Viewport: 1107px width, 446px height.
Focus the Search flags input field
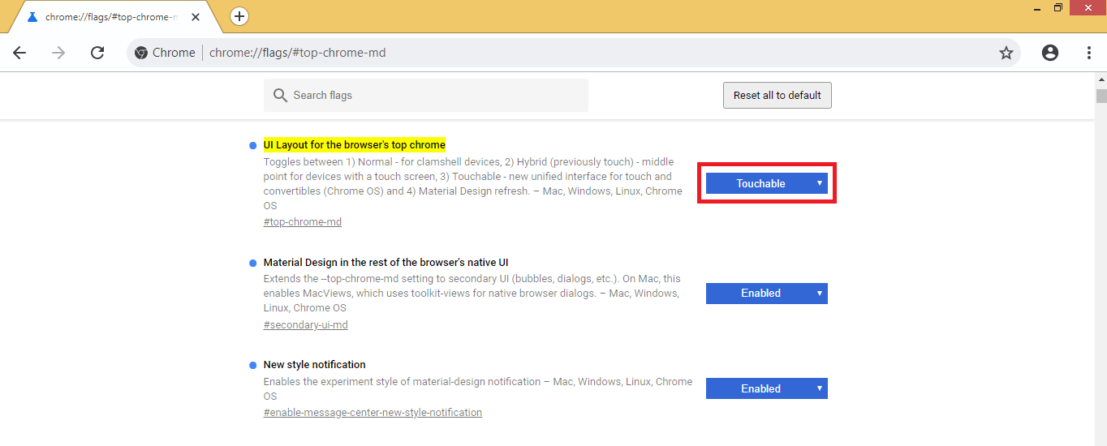tap(426, 95)
